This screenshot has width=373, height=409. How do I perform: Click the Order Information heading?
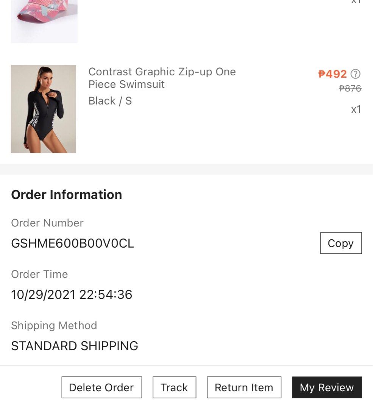(x=67, y=195)
